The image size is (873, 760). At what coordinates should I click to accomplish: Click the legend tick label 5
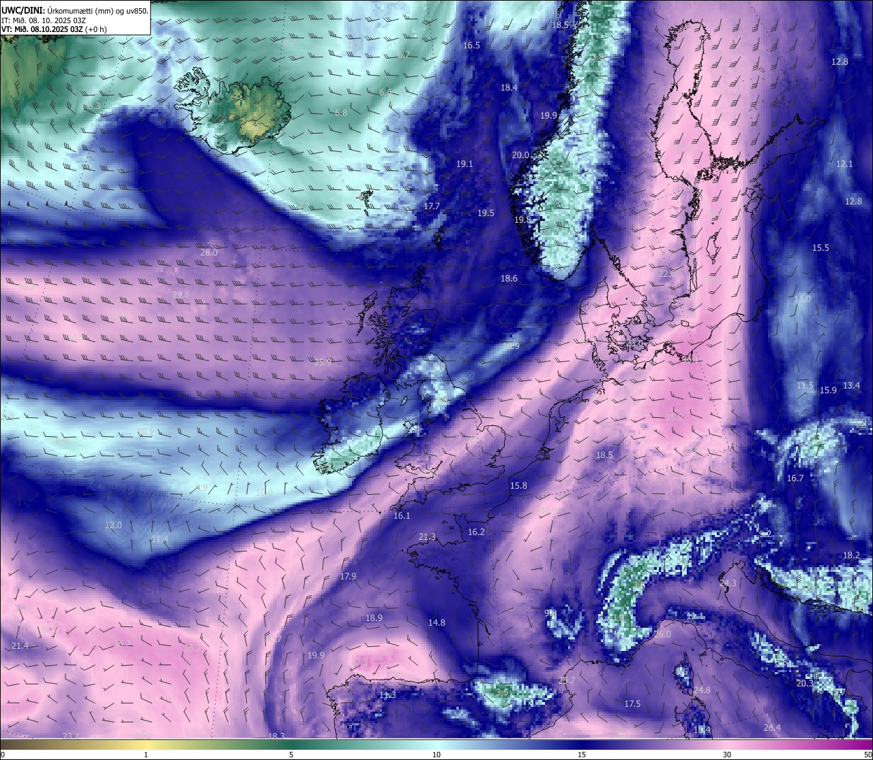[291, 755]
